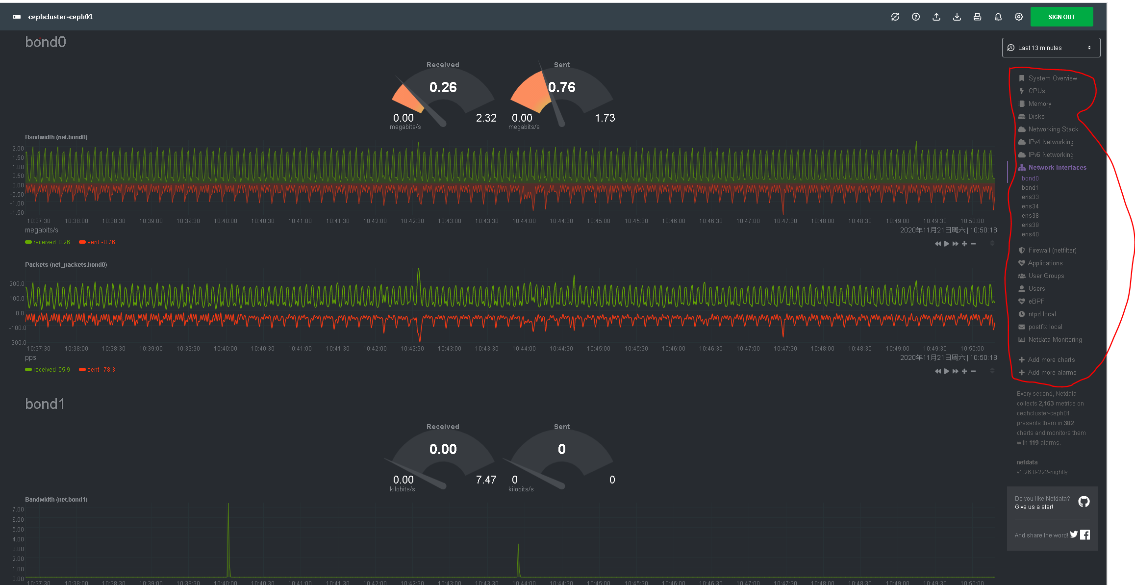Go to System Overview in the sidebar
Viewport: 1135px width, 585px height.
click(1052, 77)
